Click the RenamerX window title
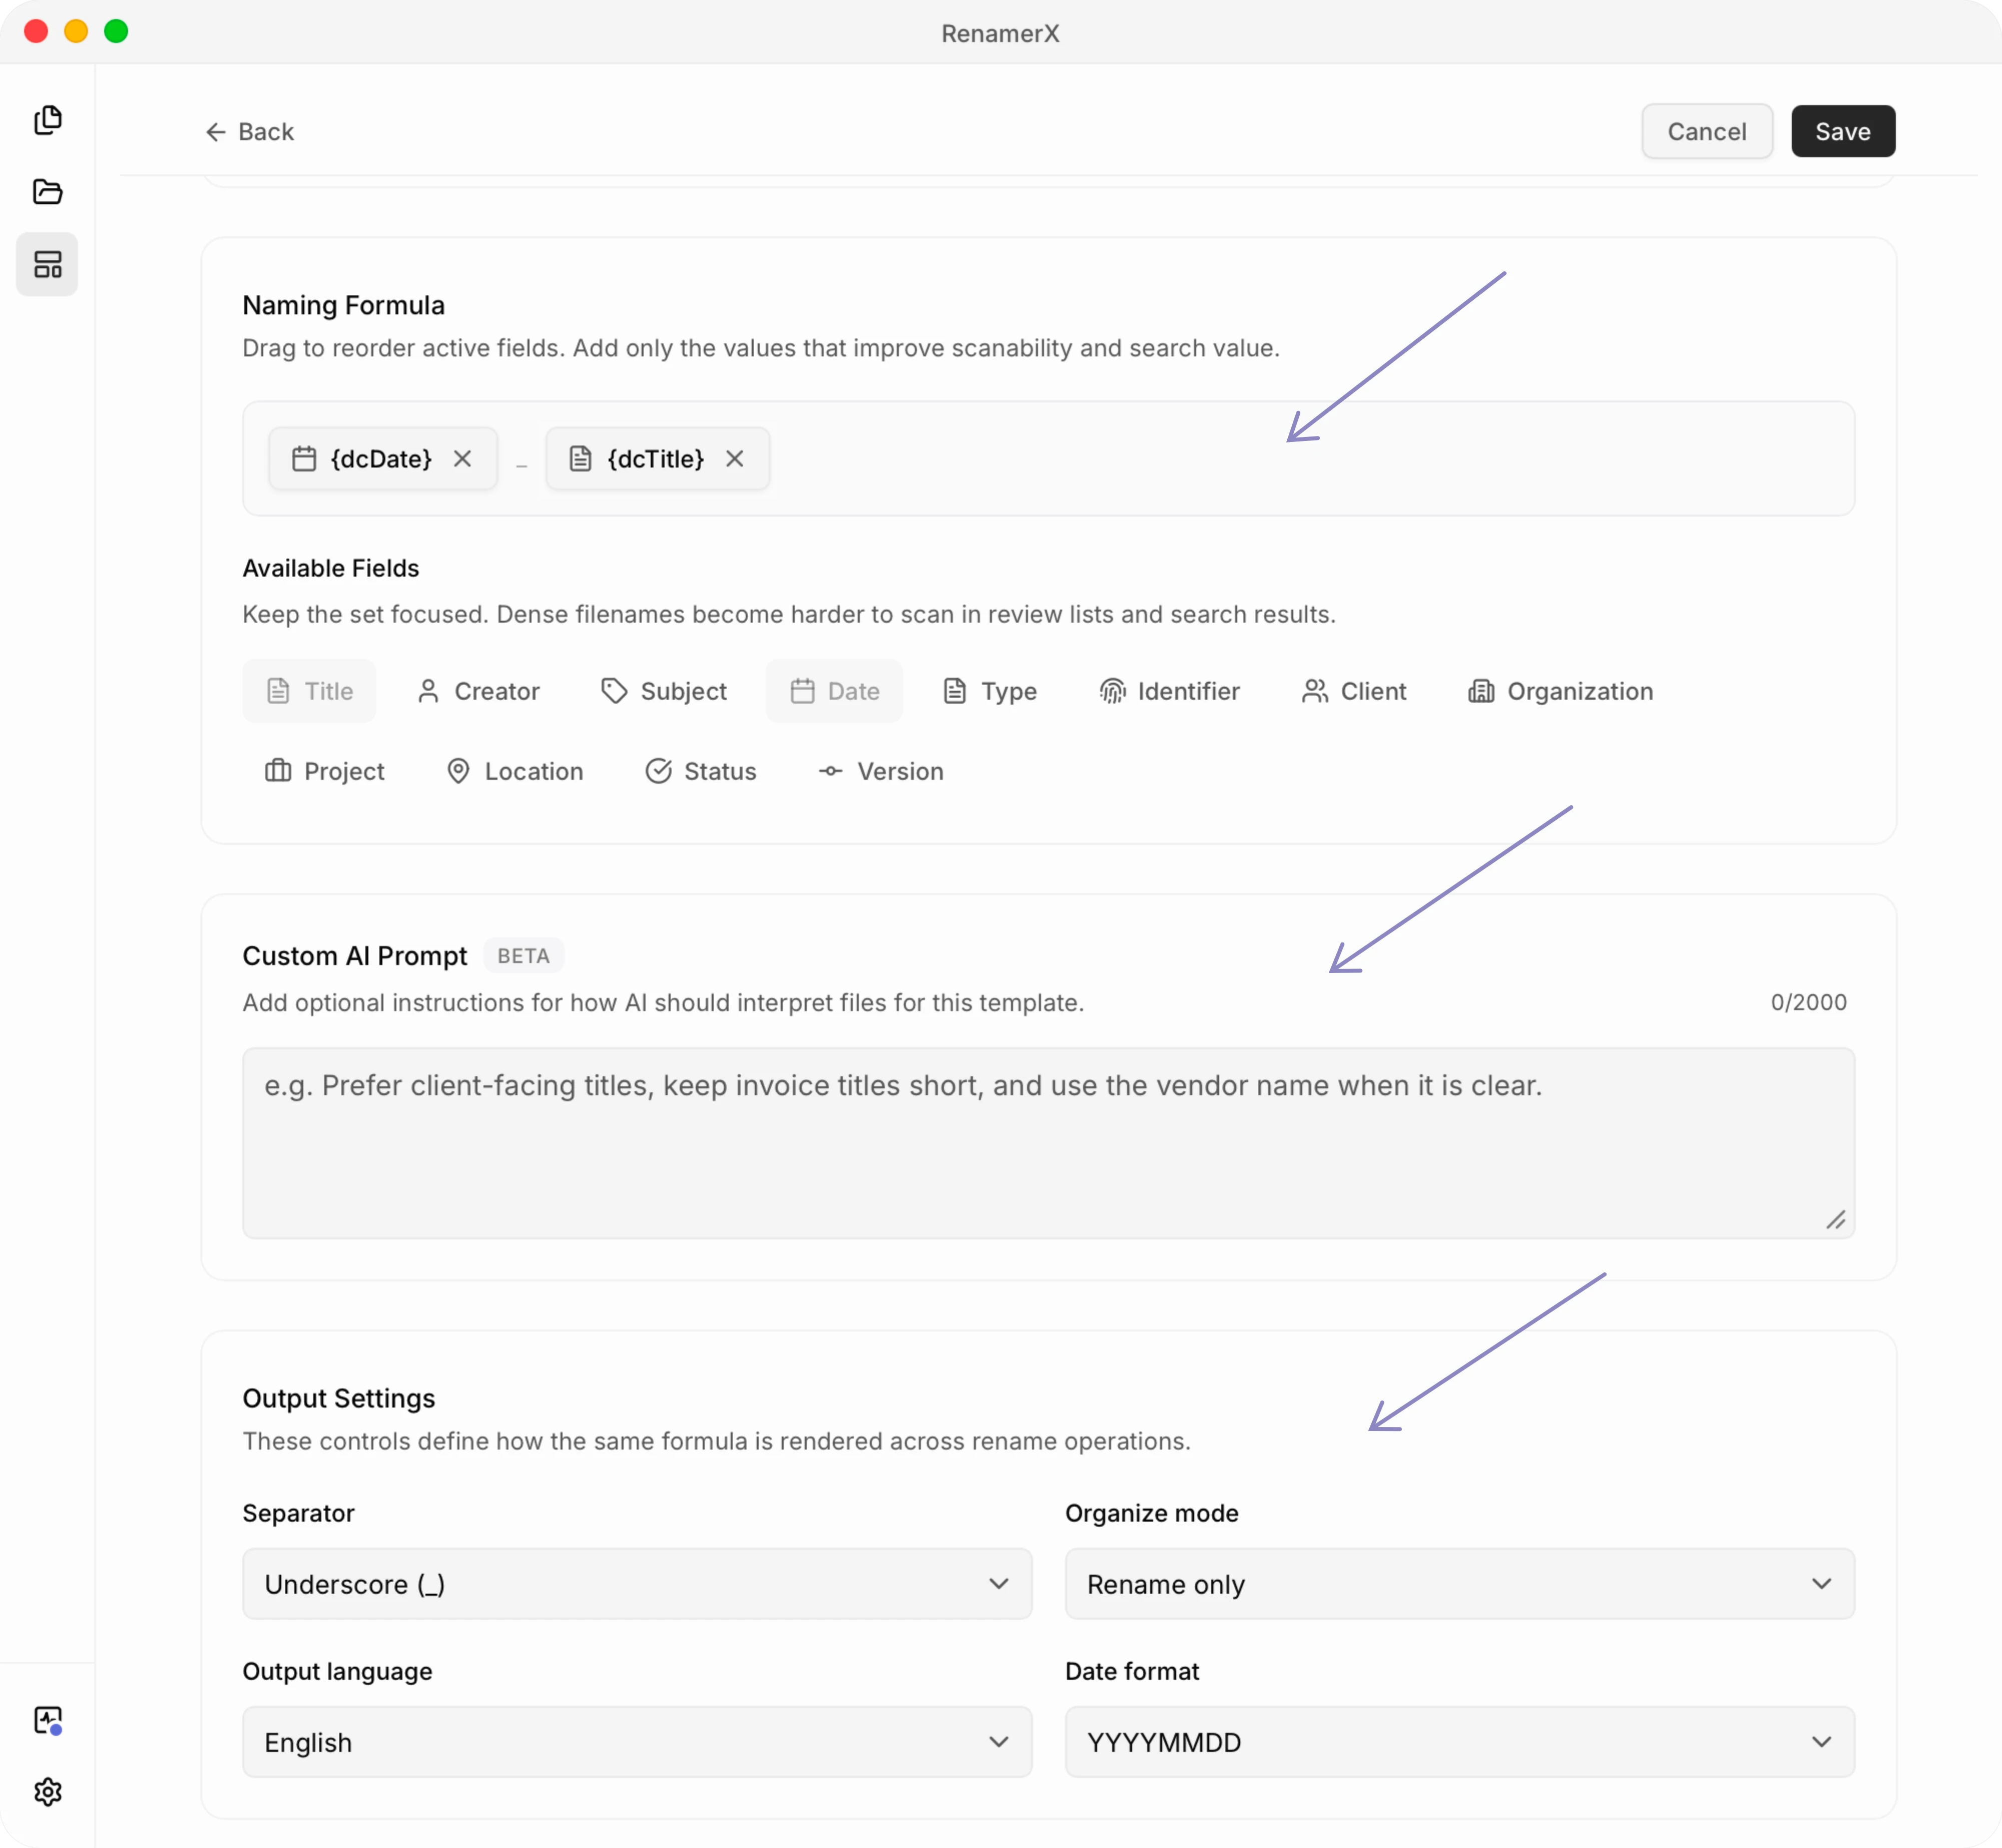 (1000, 33)
